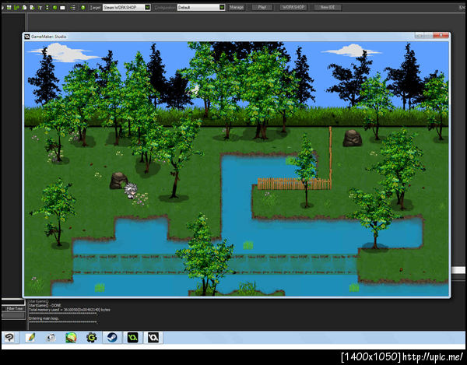Open the Clip Studio Paint taskbar icon
Screen dimensions: 467x365
(x=9, y=338)
